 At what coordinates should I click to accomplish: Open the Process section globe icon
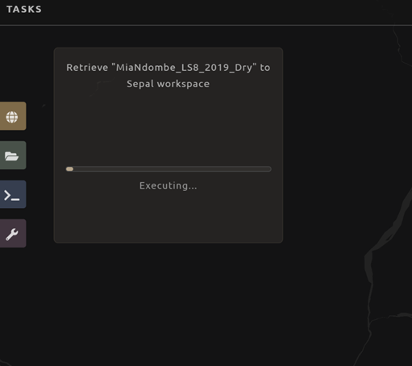12,117
